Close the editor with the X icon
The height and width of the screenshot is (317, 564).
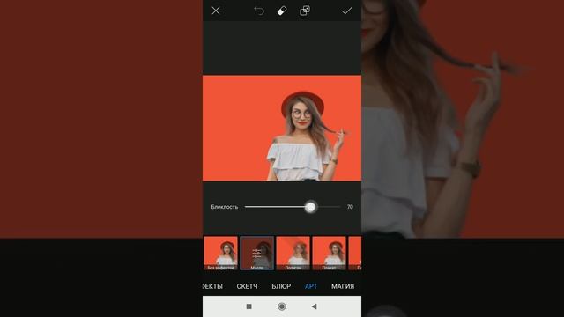(x=216, y=11)
